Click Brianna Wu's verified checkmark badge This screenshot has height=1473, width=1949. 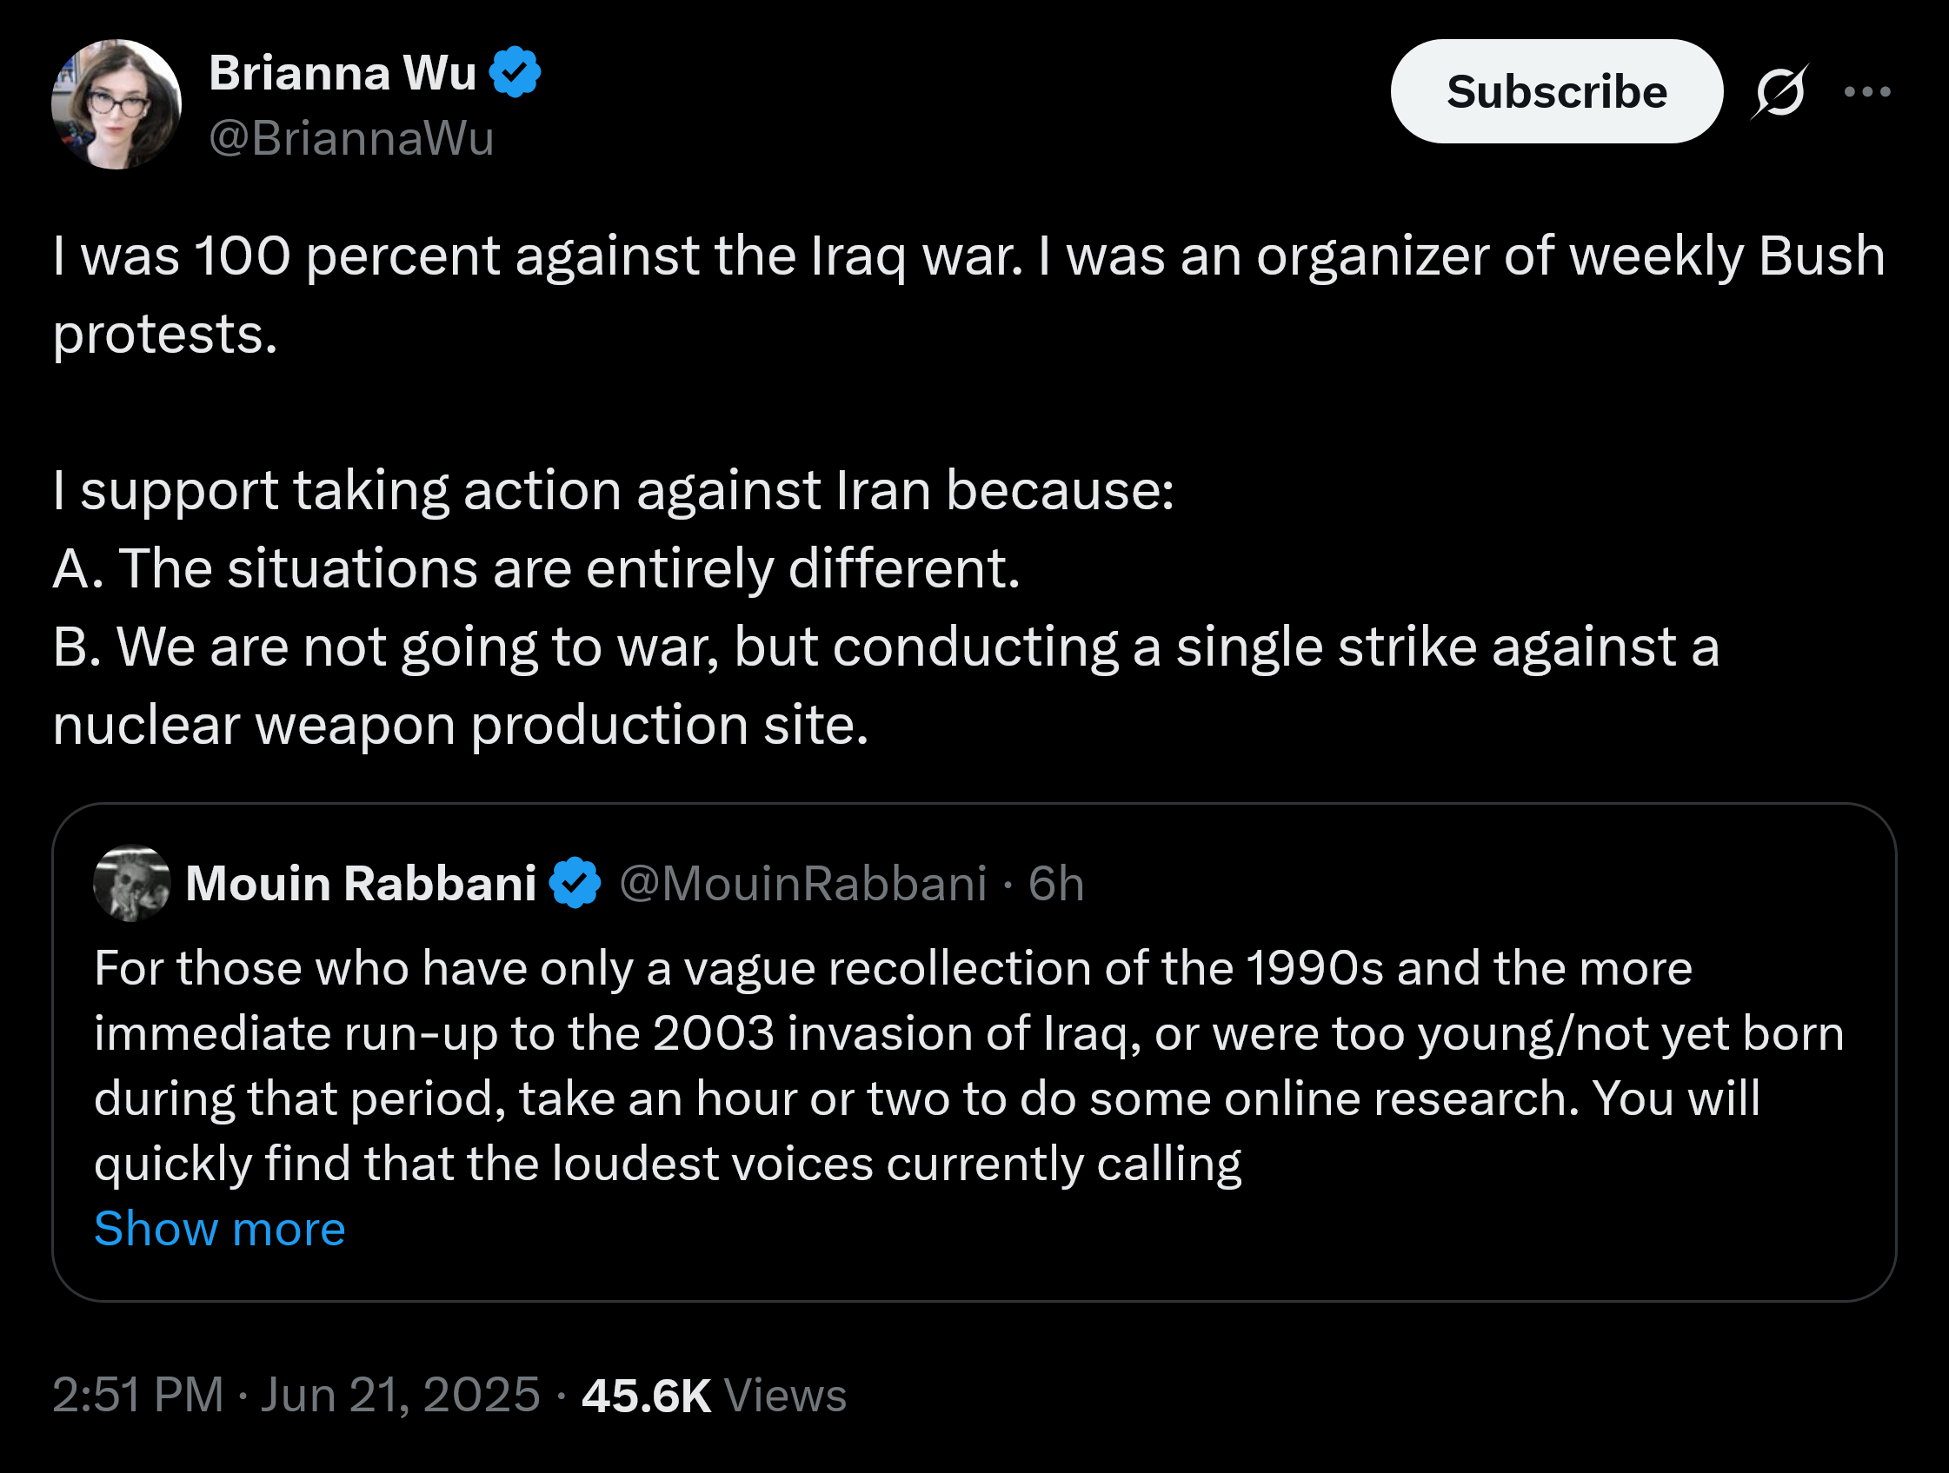click(x=516, y=72)
